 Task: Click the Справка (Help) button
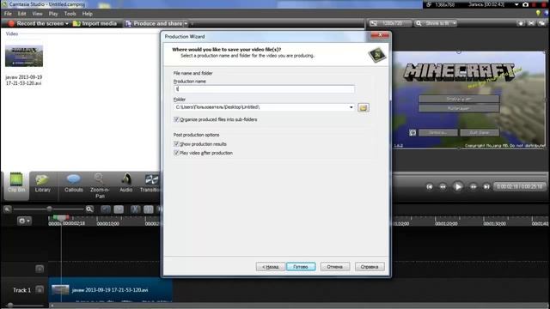pyautogui.click(x=370, y=267)
